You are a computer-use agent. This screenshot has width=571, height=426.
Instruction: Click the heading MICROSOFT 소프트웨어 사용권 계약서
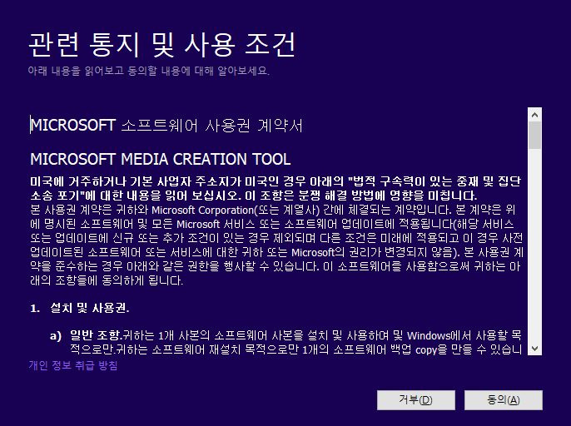(x=166, y=126)
